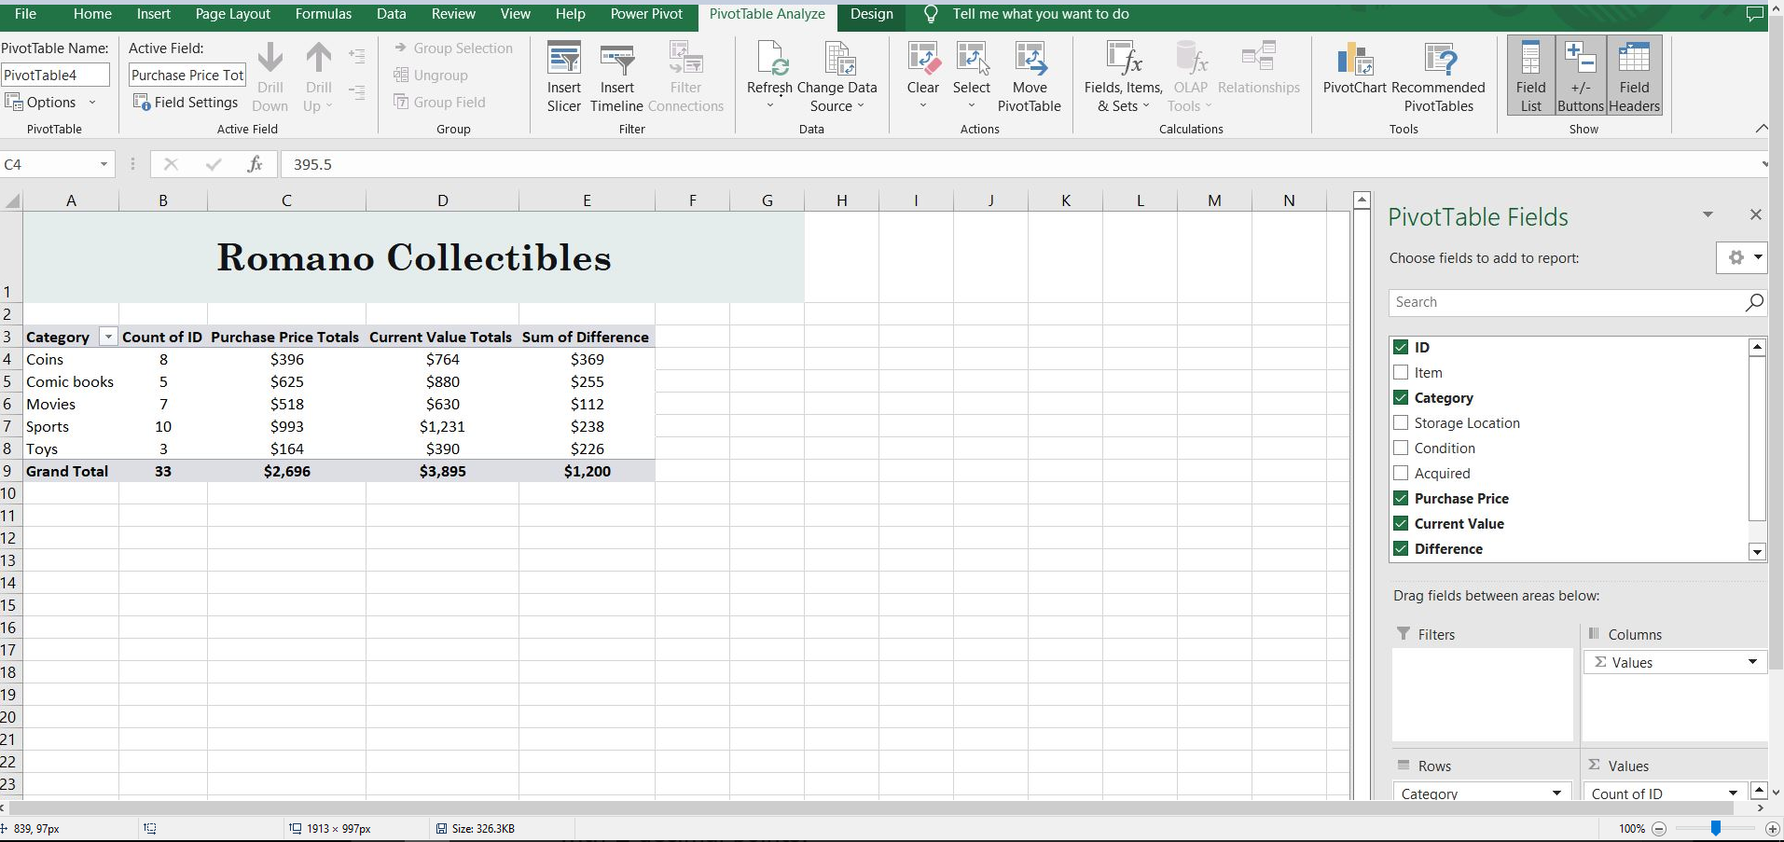Uncheck the Category field checkbox
This screenshot has height=842, width=1784.
point(1401,397)
